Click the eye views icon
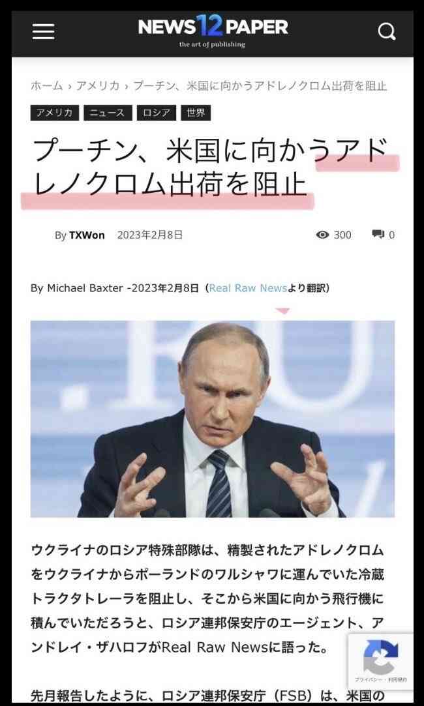The width and height of the screenshot is (424, 706). [x=322, y=235]
